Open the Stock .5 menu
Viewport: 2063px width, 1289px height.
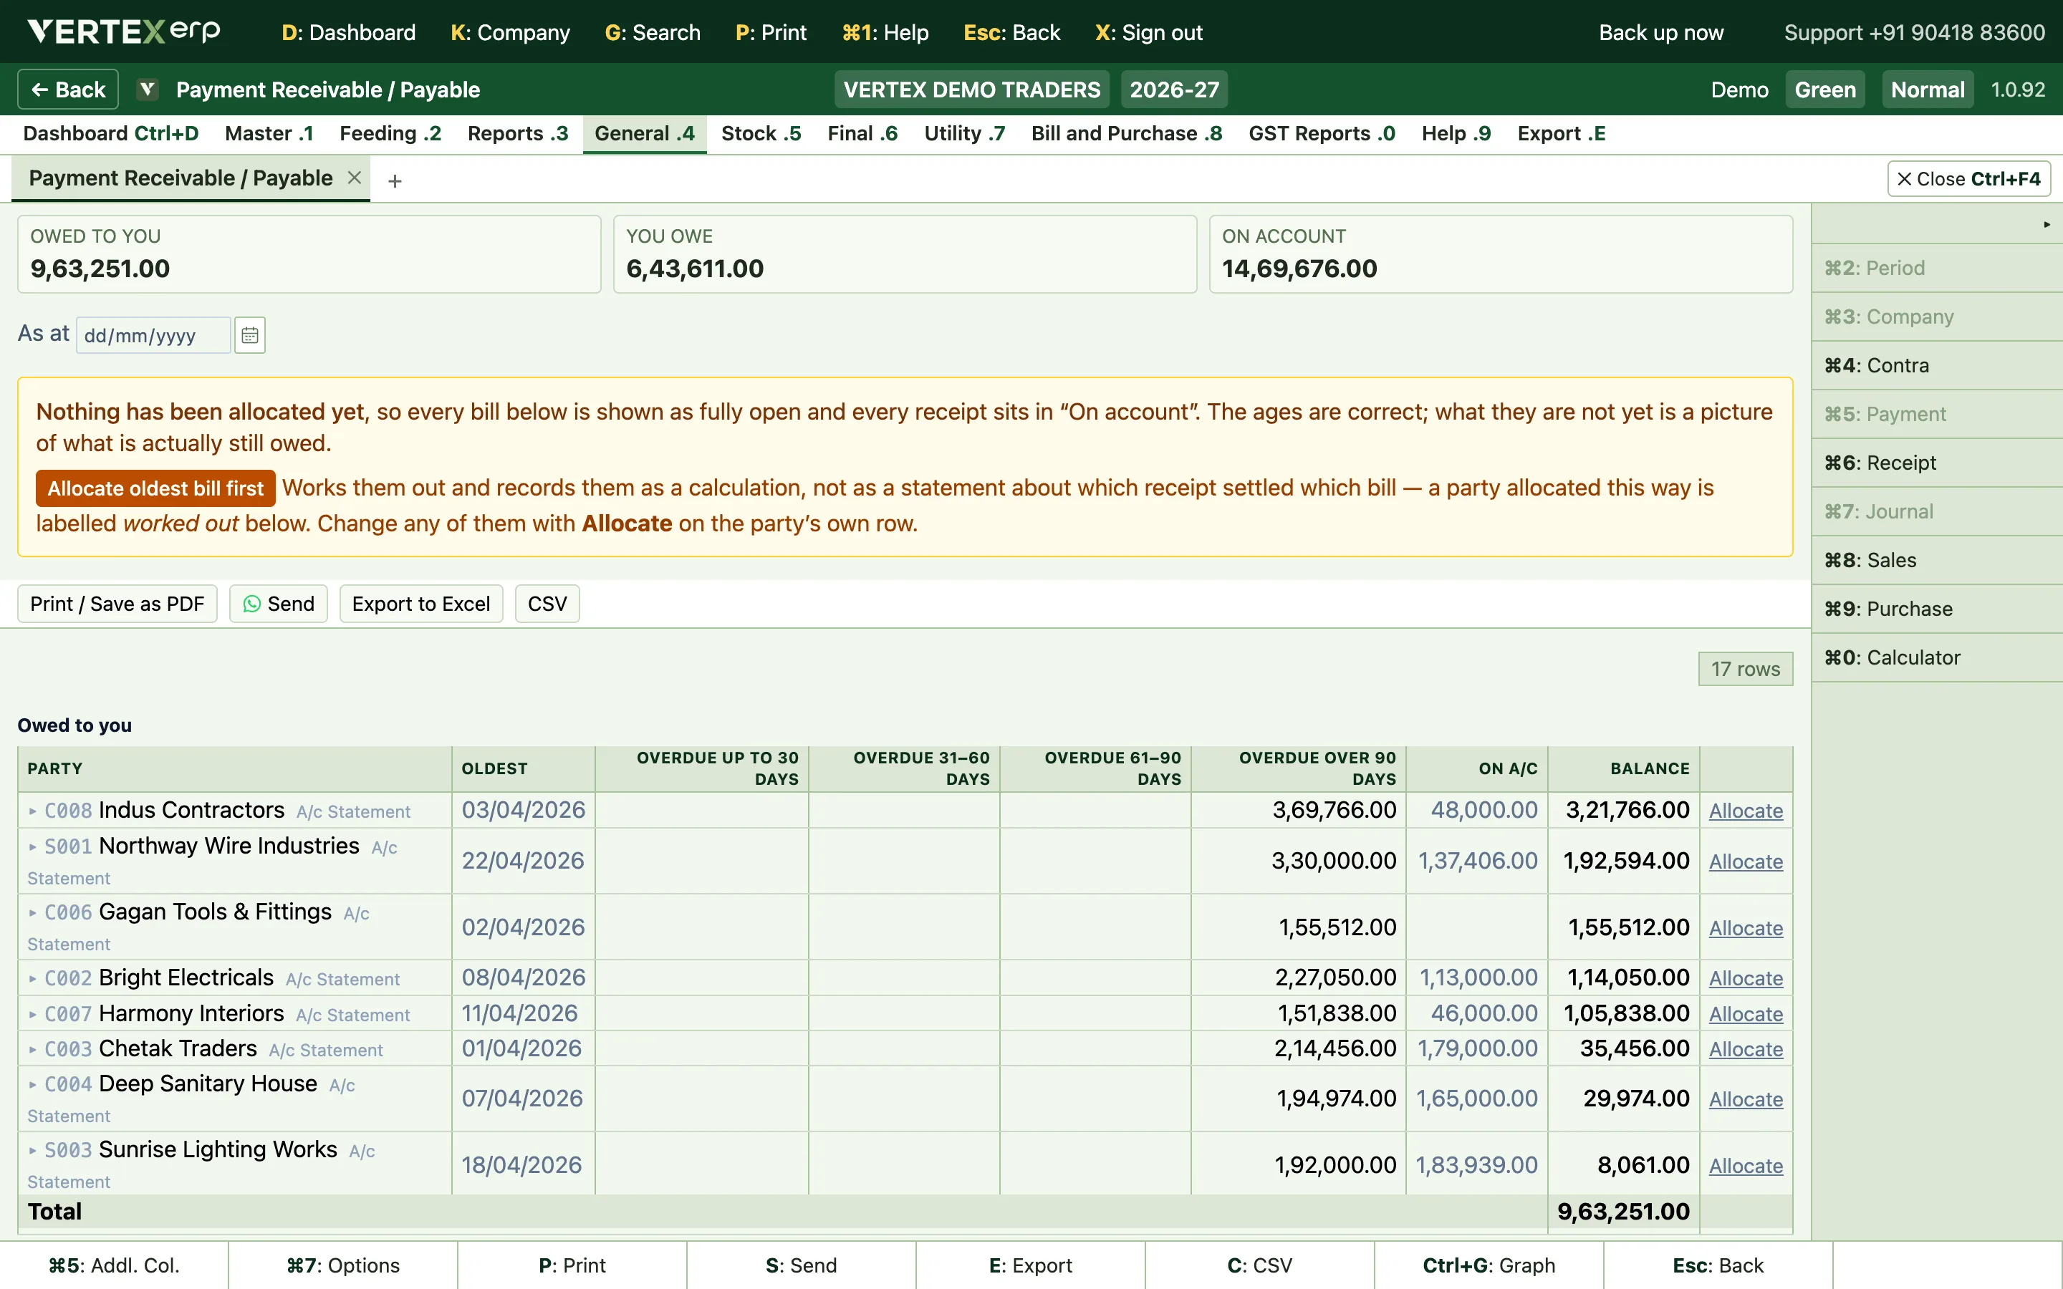point(761,134)
